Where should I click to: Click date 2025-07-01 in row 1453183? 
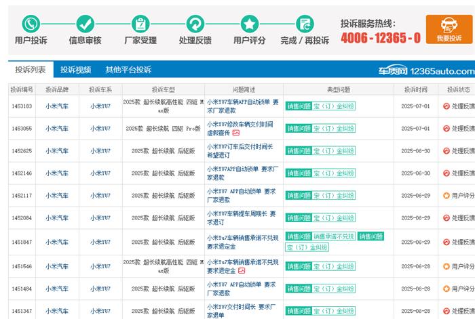tap(415, 106)
